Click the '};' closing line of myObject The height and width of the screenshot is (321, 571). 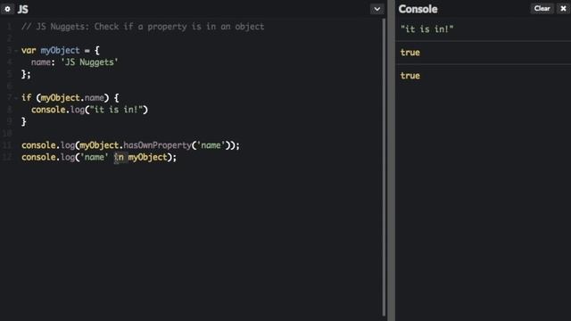tap(26, 74)
